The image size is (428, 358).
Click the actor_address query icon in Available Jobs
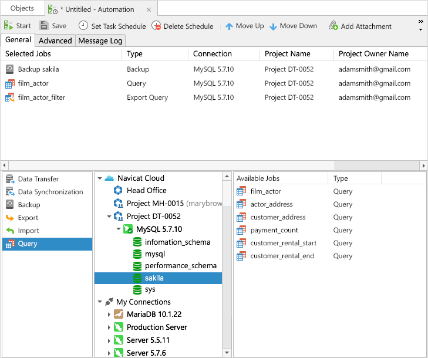point(241,204)
